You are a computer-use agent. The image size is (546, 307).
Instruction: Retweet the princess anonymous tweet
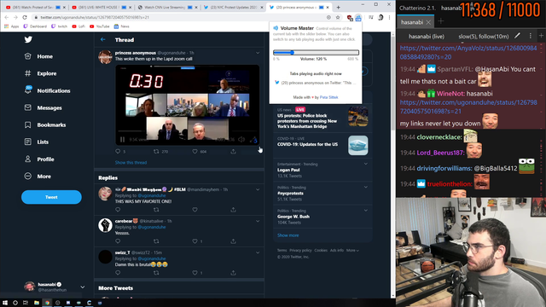point(156,152)
